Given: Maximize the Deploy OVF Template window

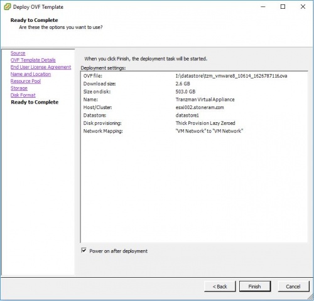Looking at the screenshot, I should click(283, 7).
